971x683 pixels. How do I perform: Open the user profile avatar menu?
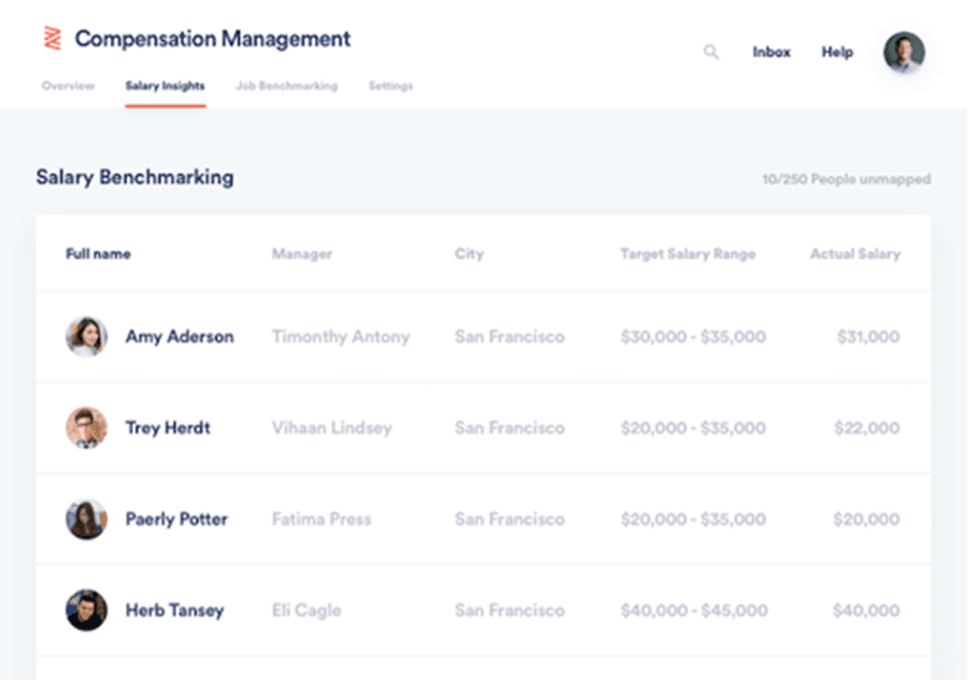tap(904, 52)
